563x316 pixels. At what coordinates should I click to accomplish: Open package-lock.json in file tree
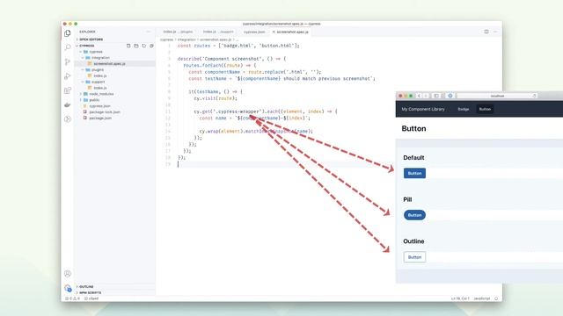coord(104,112)
